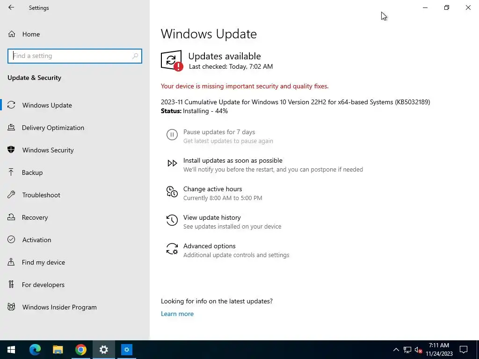The width and height of the screenshot is (479, 359).
Task: Open the Home settings icon
Action: click(x=12, y=34)
